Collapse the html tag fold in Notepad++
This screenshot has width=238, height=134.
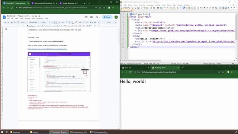click(x=129, y=17)
